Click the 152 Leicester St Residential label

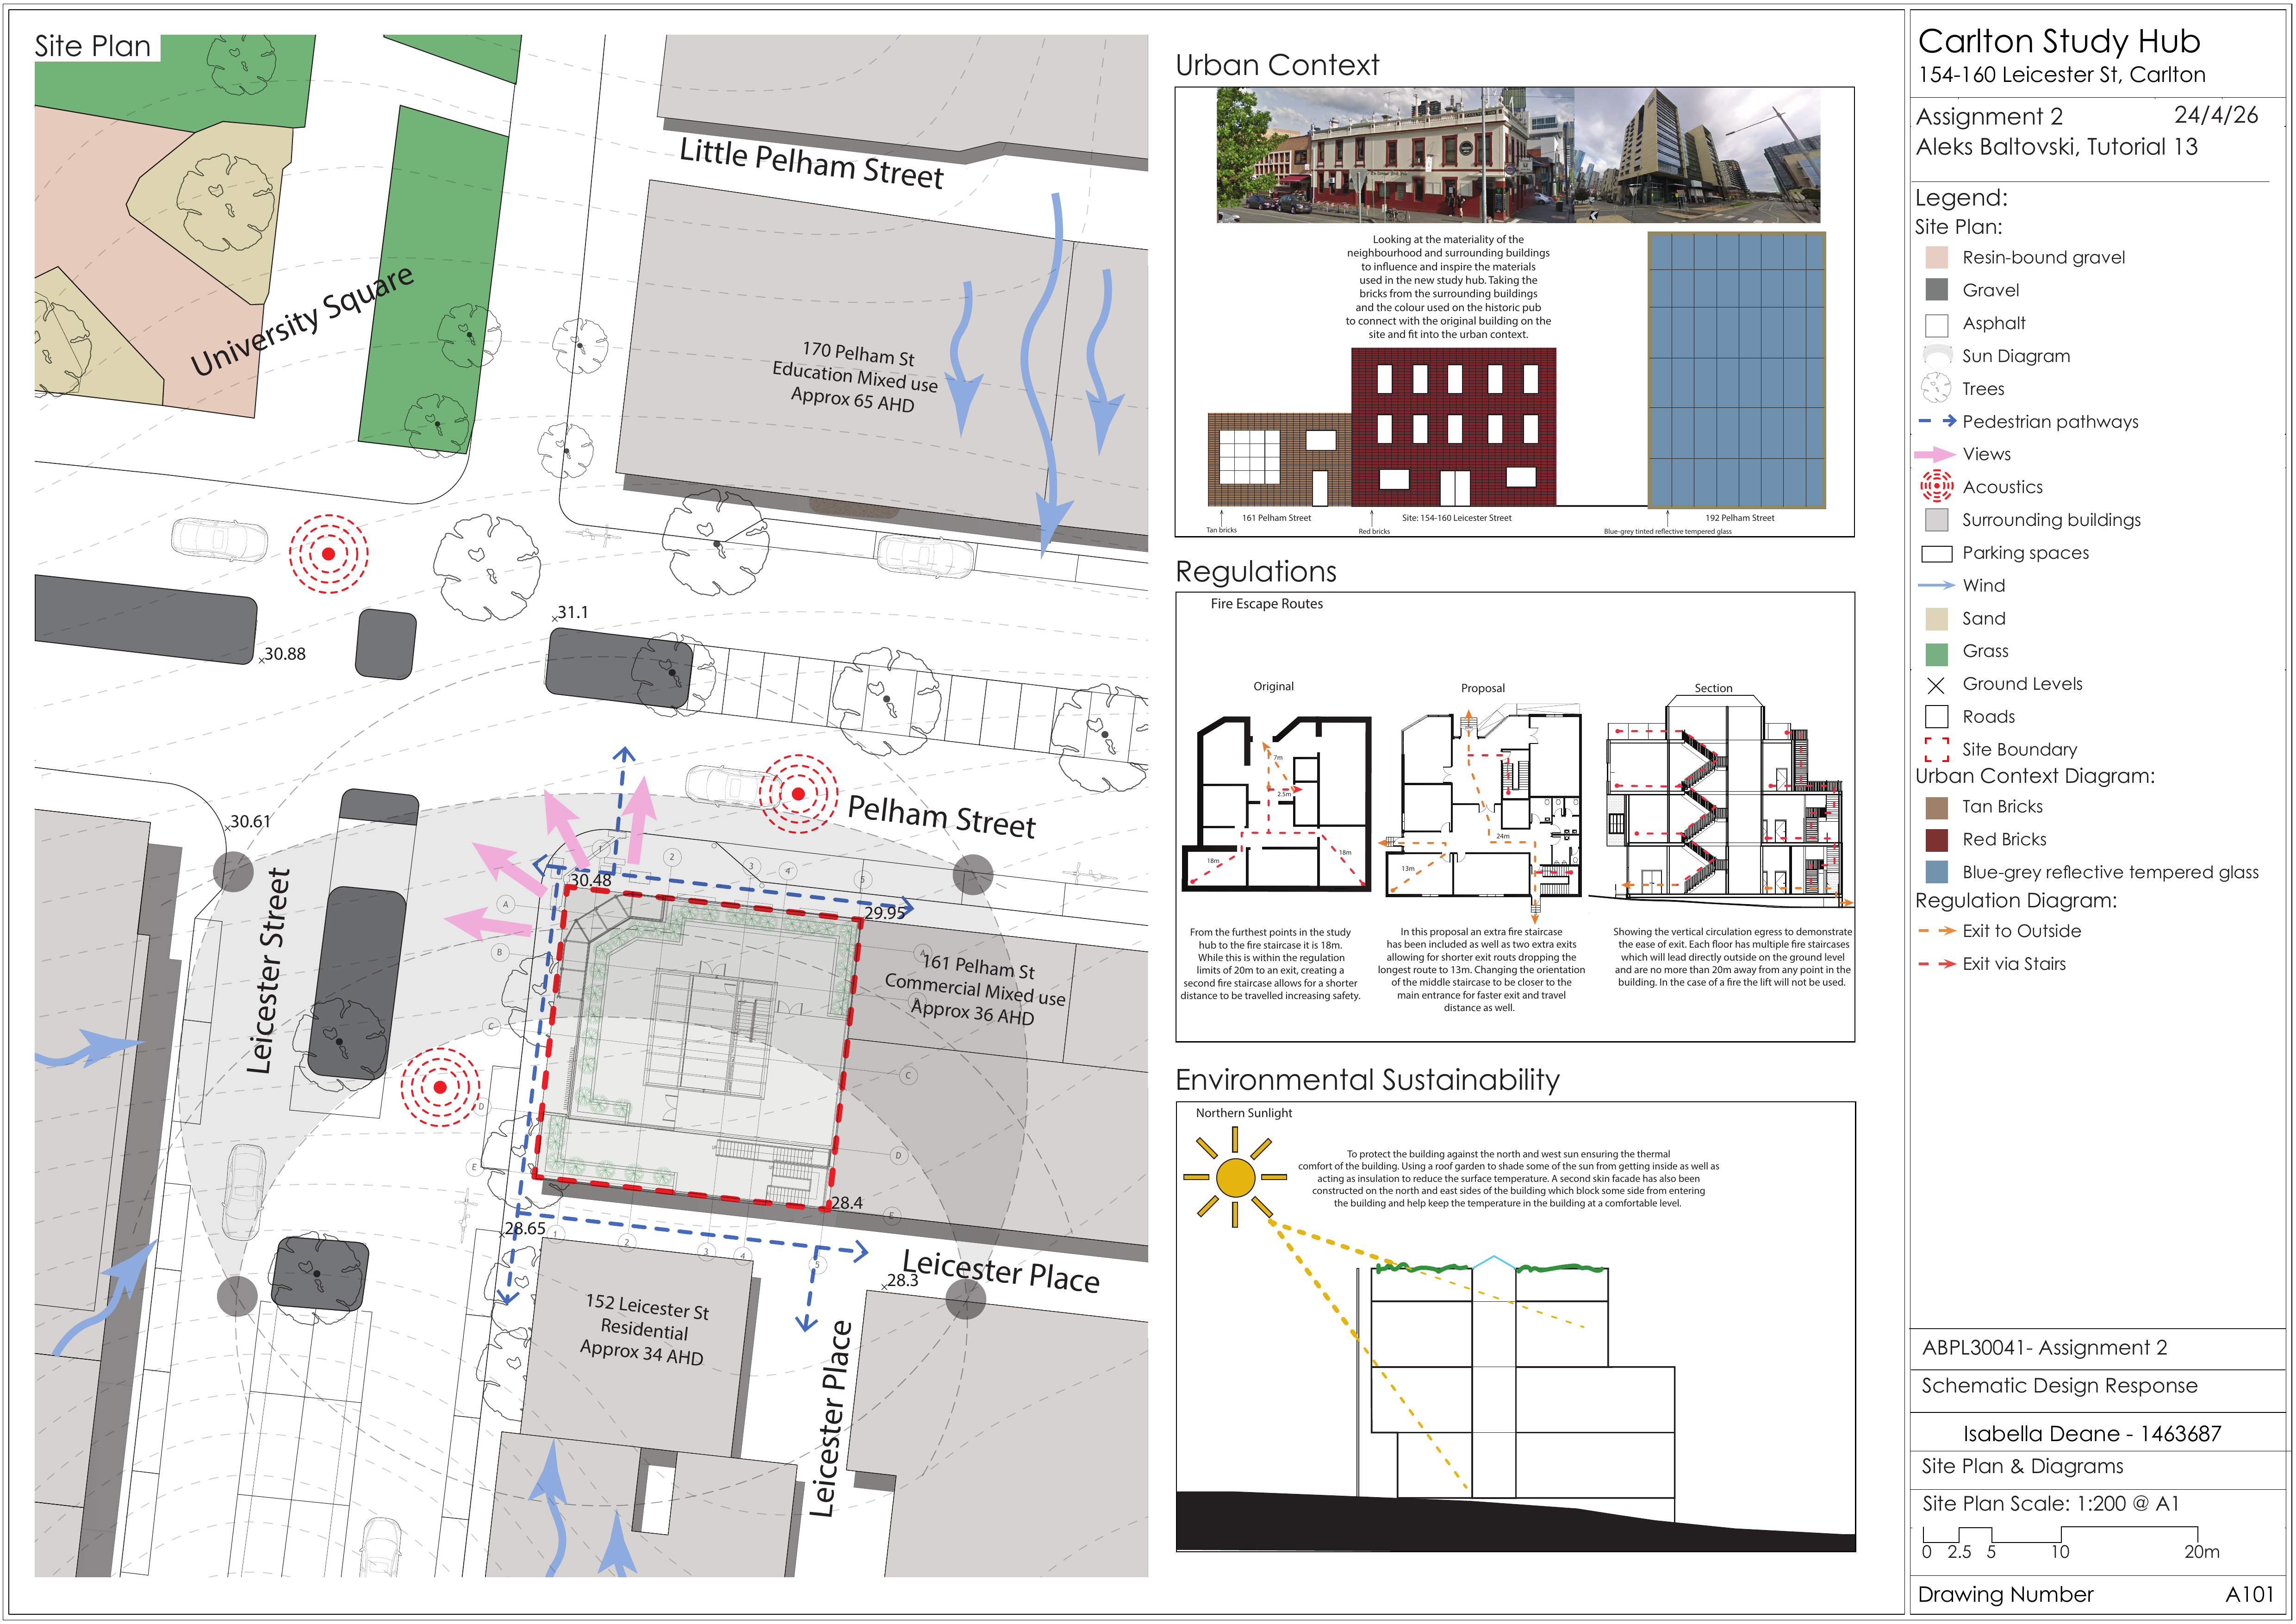click(644, 1330)
